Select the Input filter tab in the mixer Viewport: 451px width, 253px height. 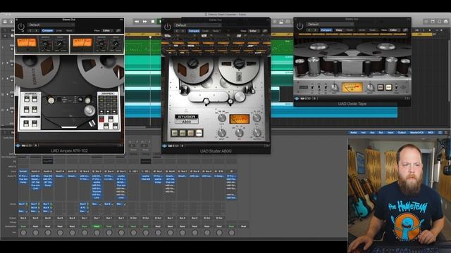pyautogui.click(x=390, y=133)
